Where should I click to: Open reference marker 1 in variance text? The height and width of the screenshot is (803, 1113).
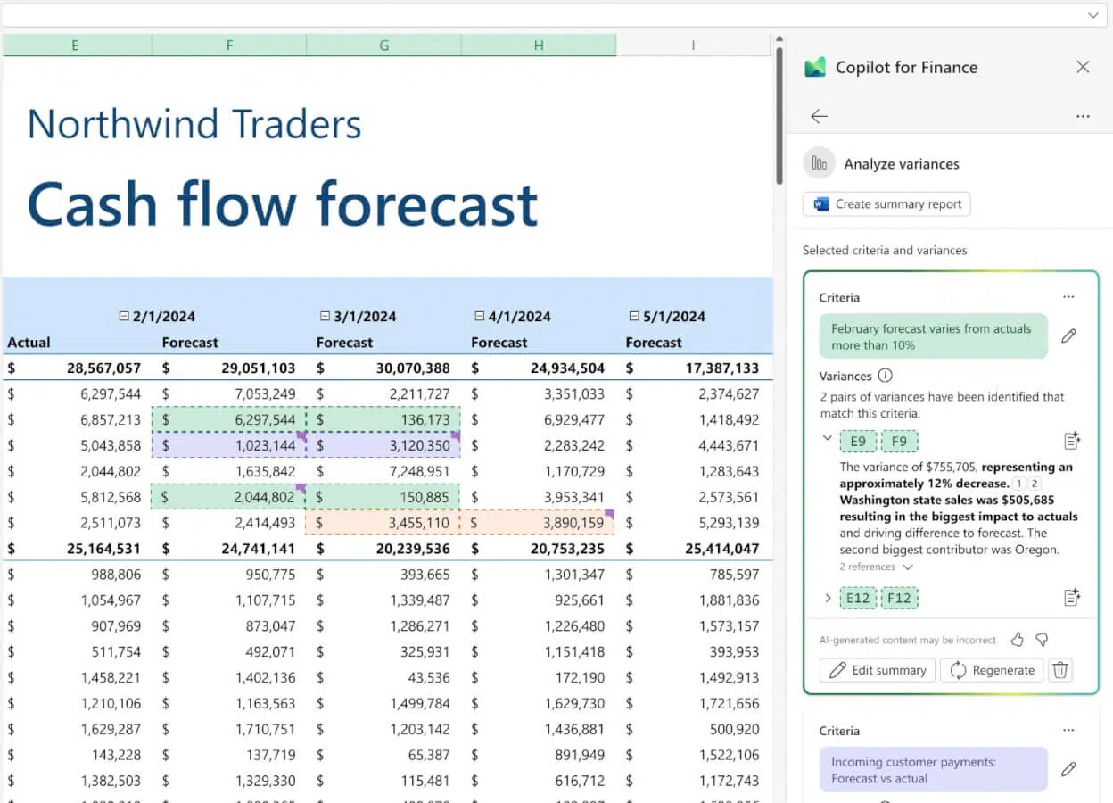tap(1019, 484)
